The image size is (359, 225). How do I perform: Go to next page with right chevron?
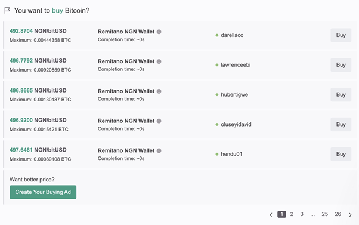[350, 215]
